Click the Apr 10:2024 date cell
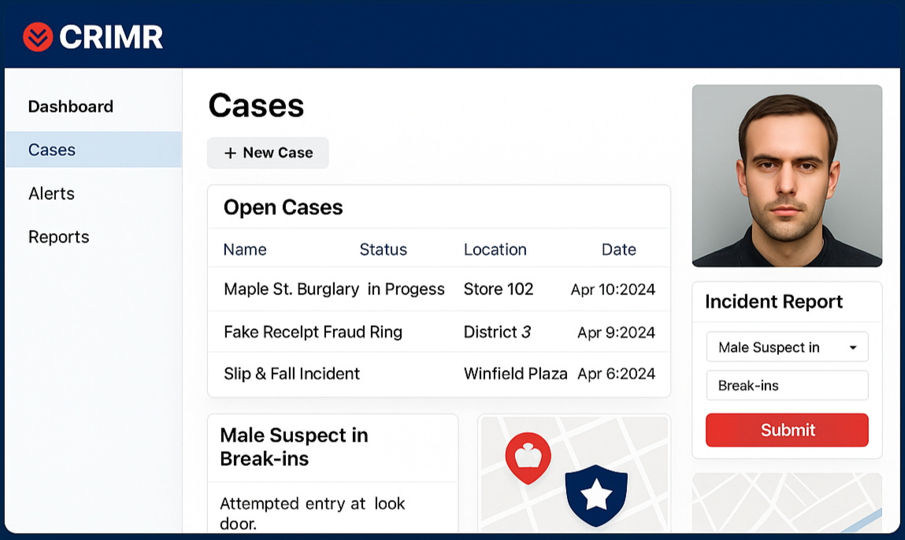 [x=613, y=289]
